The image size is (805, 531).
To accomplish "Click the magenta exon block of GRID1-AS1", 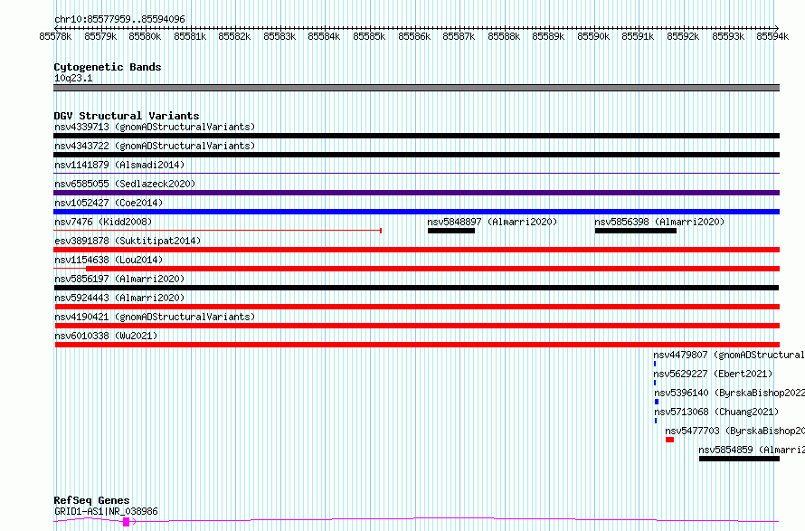I will [x=127, y=522].
